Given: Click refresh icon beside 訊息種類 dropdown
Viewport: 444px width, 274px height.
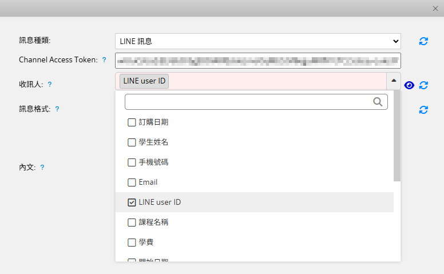Looking at the screenshot, I should pos(423,41).
